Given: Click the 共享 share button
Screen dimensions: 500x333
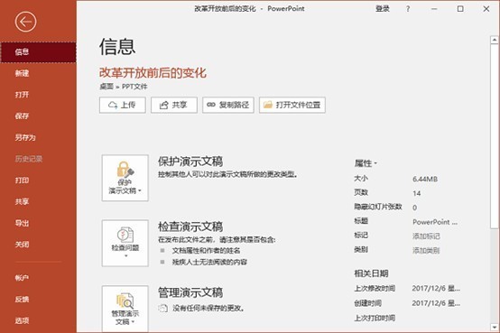Looking at the screenshot, I should pos(174,105).
